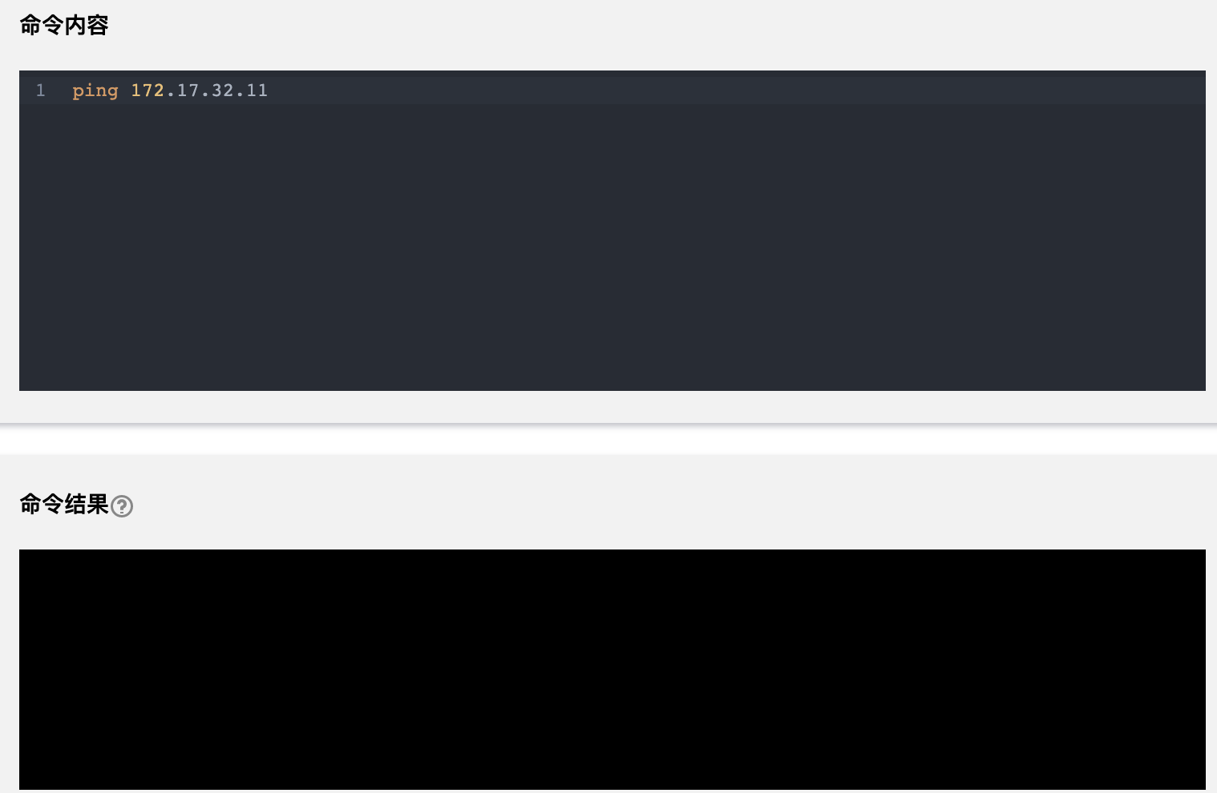This screenshot has height=793, width=1217.
Task: Click the 命令结果 heading text
Action: click(64, 504)
